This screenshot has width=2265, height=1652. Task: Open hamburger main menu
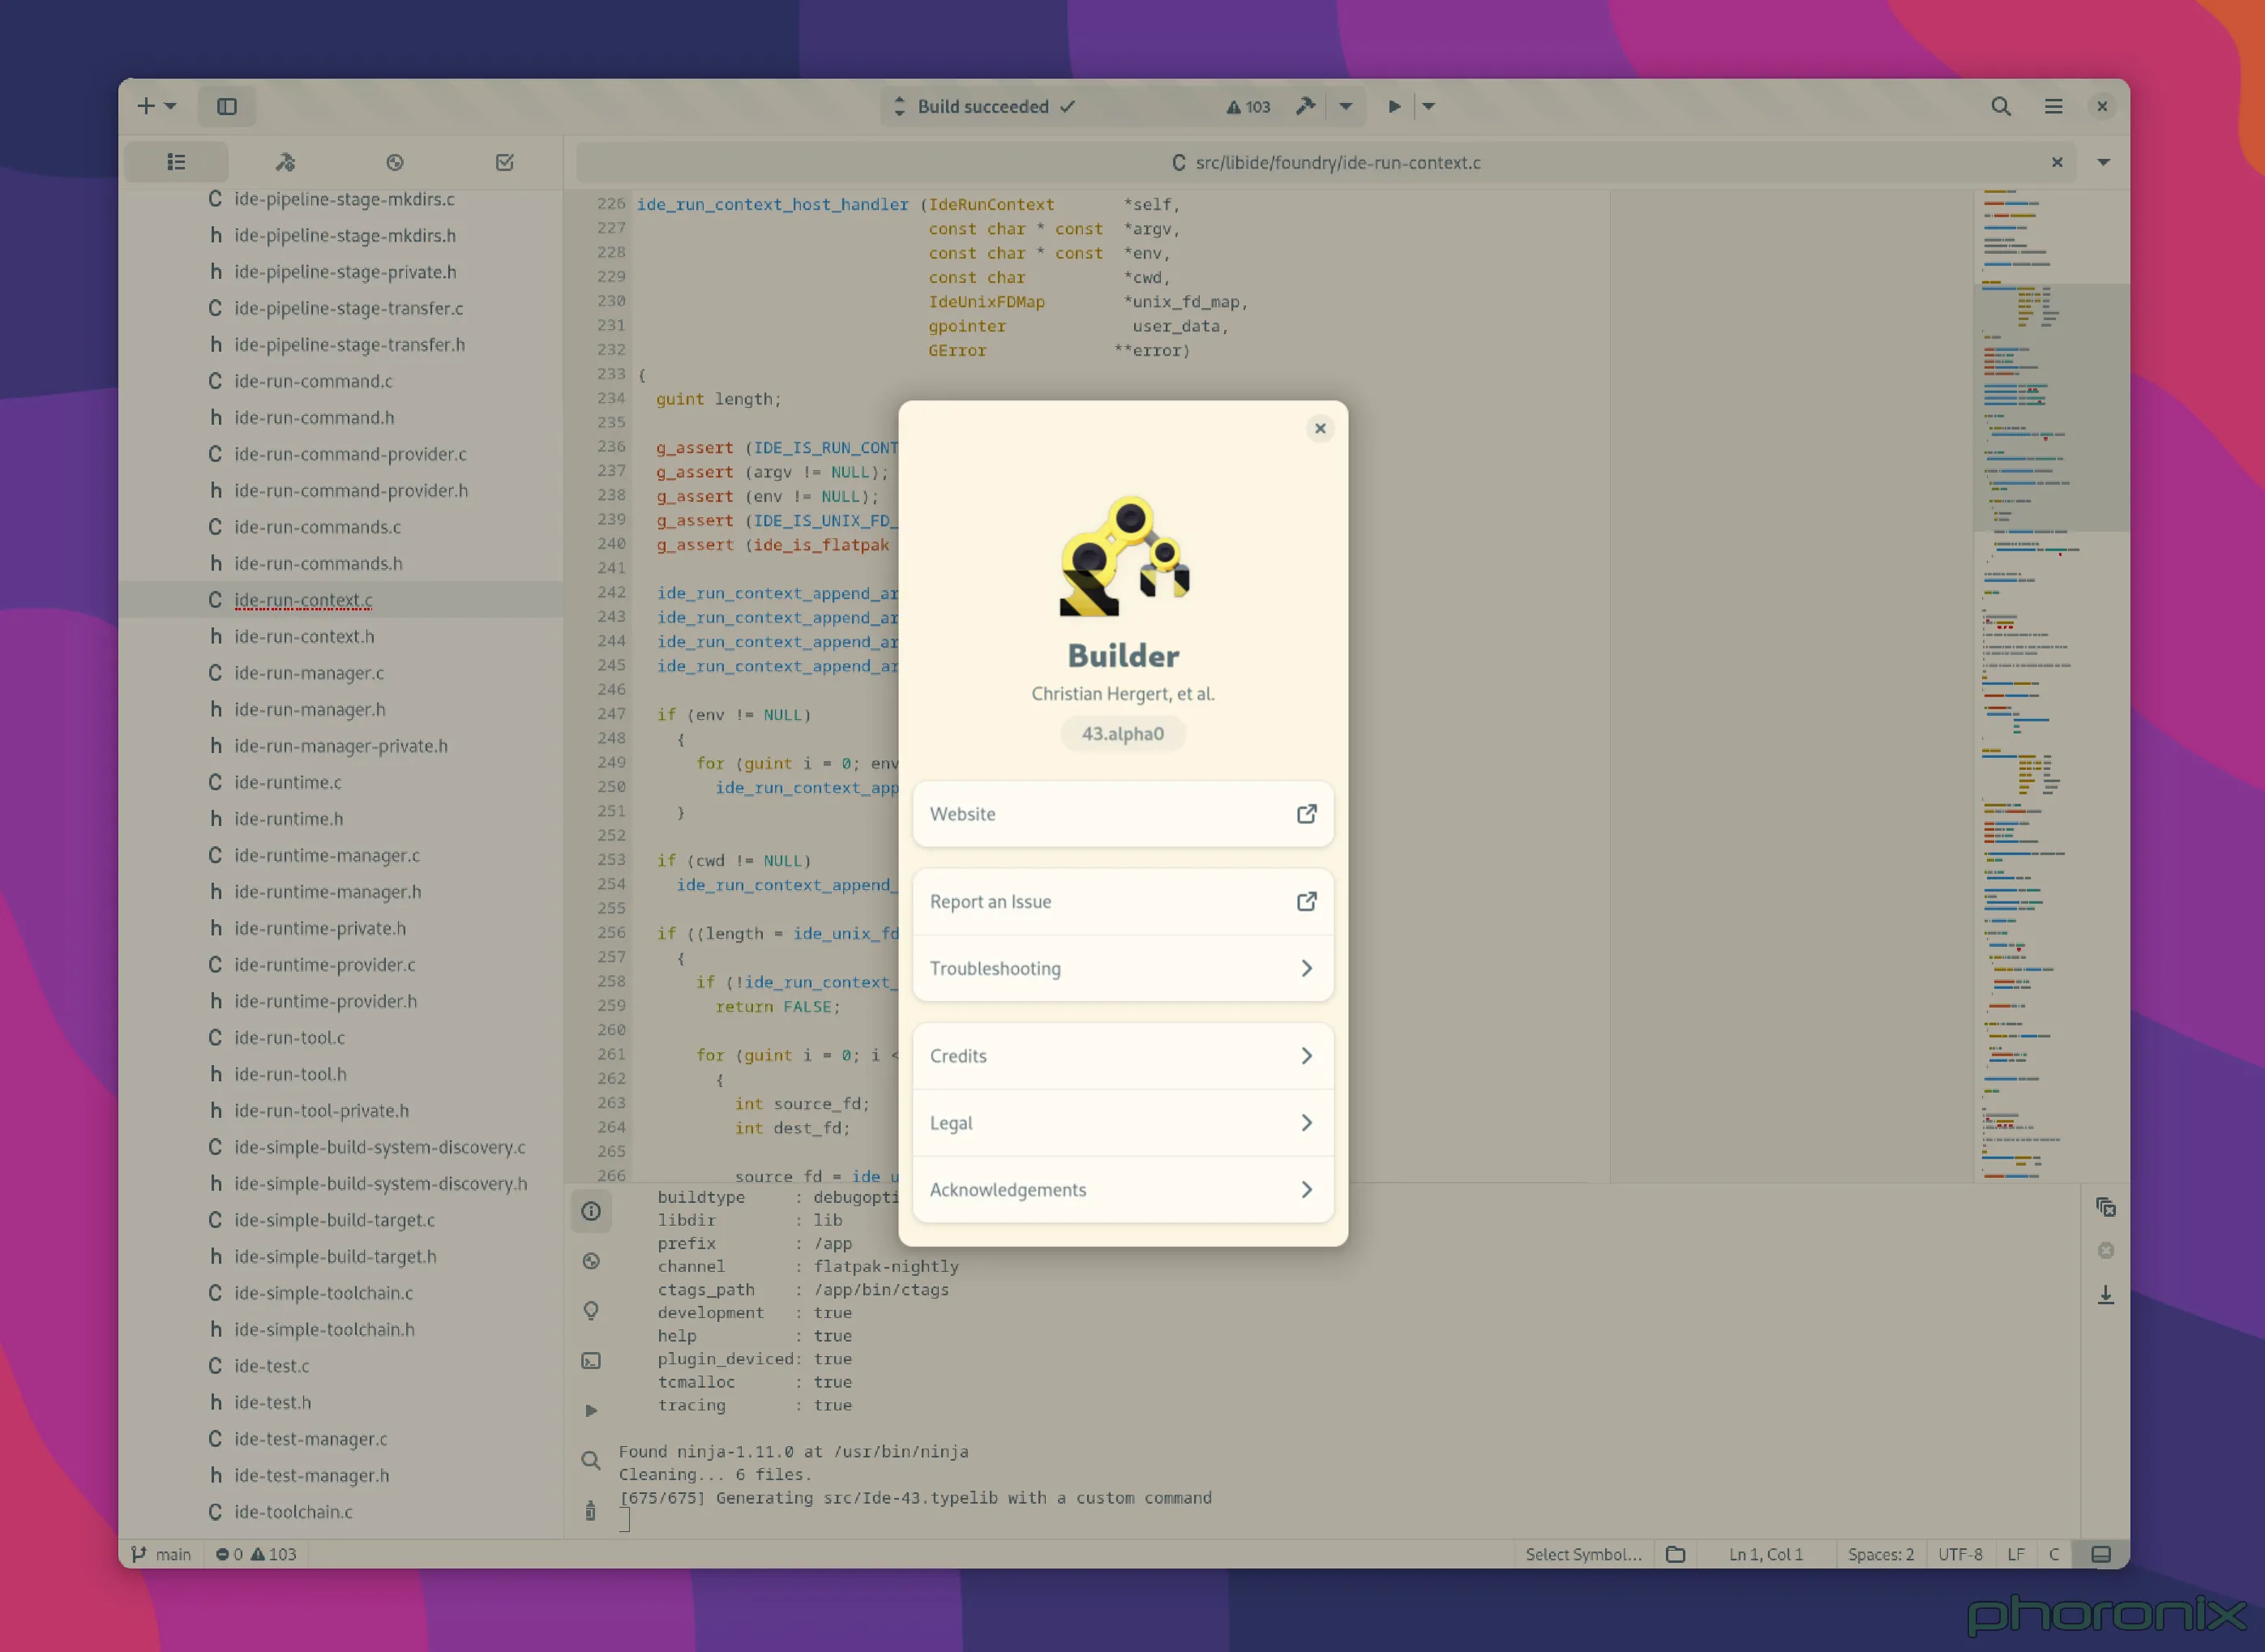pos(2053,106)
